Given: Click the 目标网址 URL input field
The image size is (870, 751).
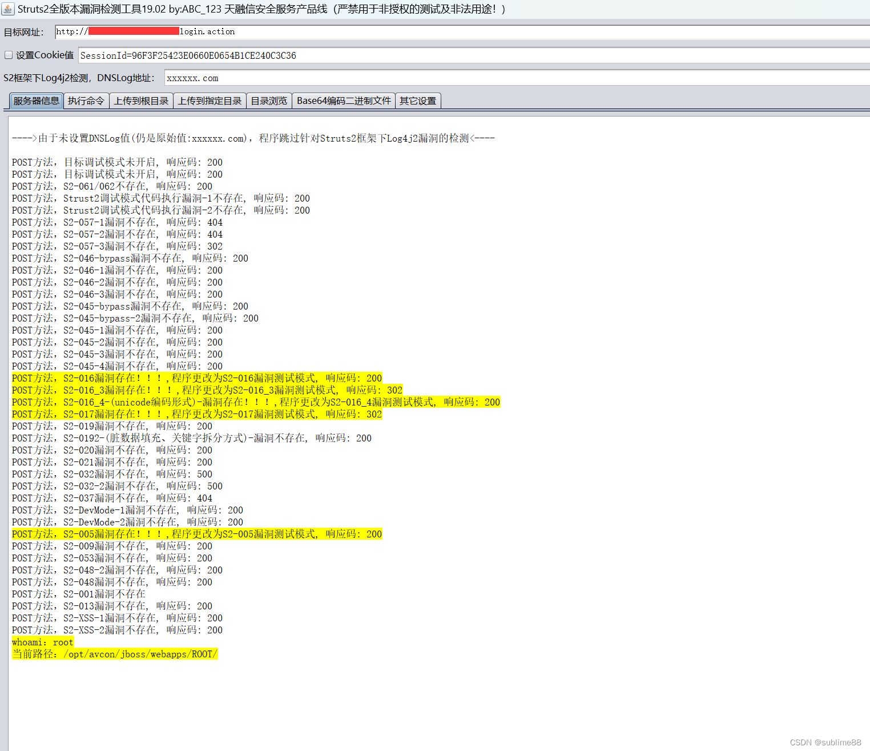Looking at the screenshot, I should 462,32.
